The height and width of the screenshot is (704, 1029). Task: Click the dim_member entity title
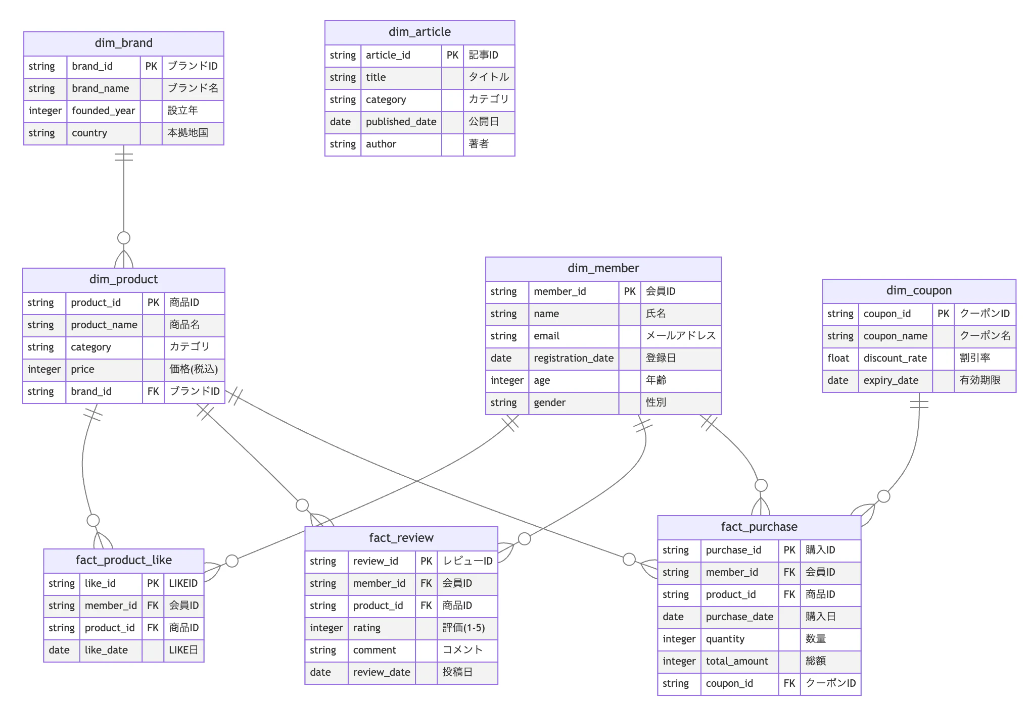point(603,269)
